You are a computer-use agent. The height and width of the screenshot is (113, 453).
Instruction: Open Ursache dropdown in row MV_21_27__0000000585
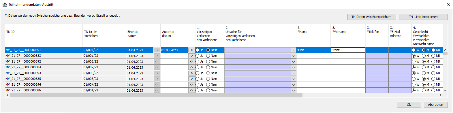point(293,79)
